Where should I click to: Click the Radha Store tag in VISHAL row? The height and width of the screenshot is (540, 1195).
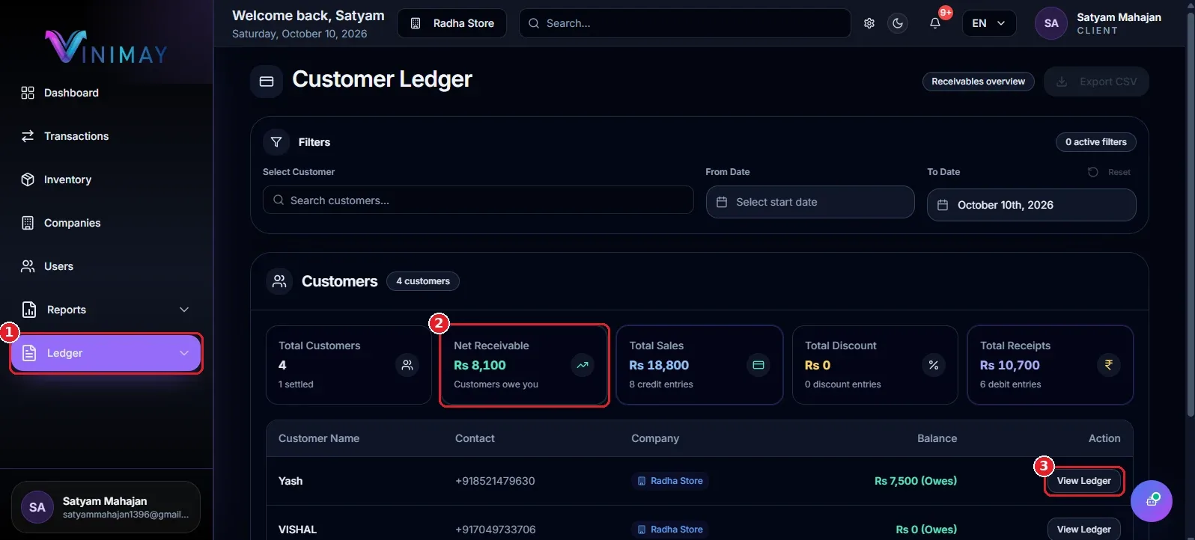[x=669, y=530]
